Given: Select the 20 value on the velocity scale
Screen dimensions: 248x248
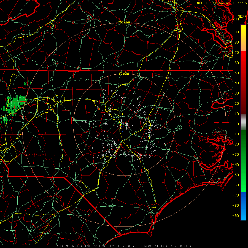Looking at the screenshot, I should point(237,104).
